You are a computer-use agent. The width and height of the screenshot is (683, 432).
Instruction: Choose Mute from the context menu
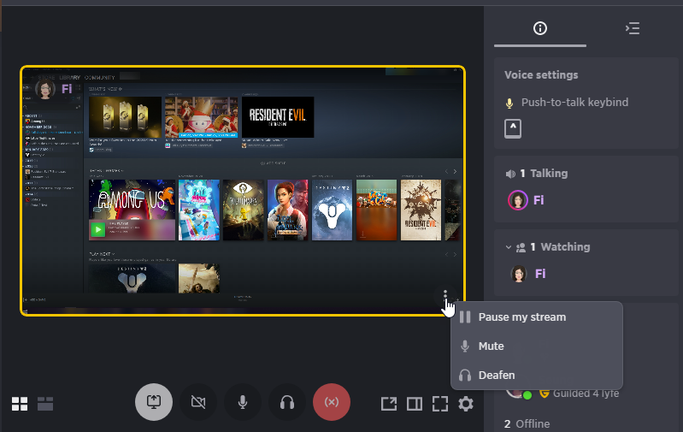537,346
